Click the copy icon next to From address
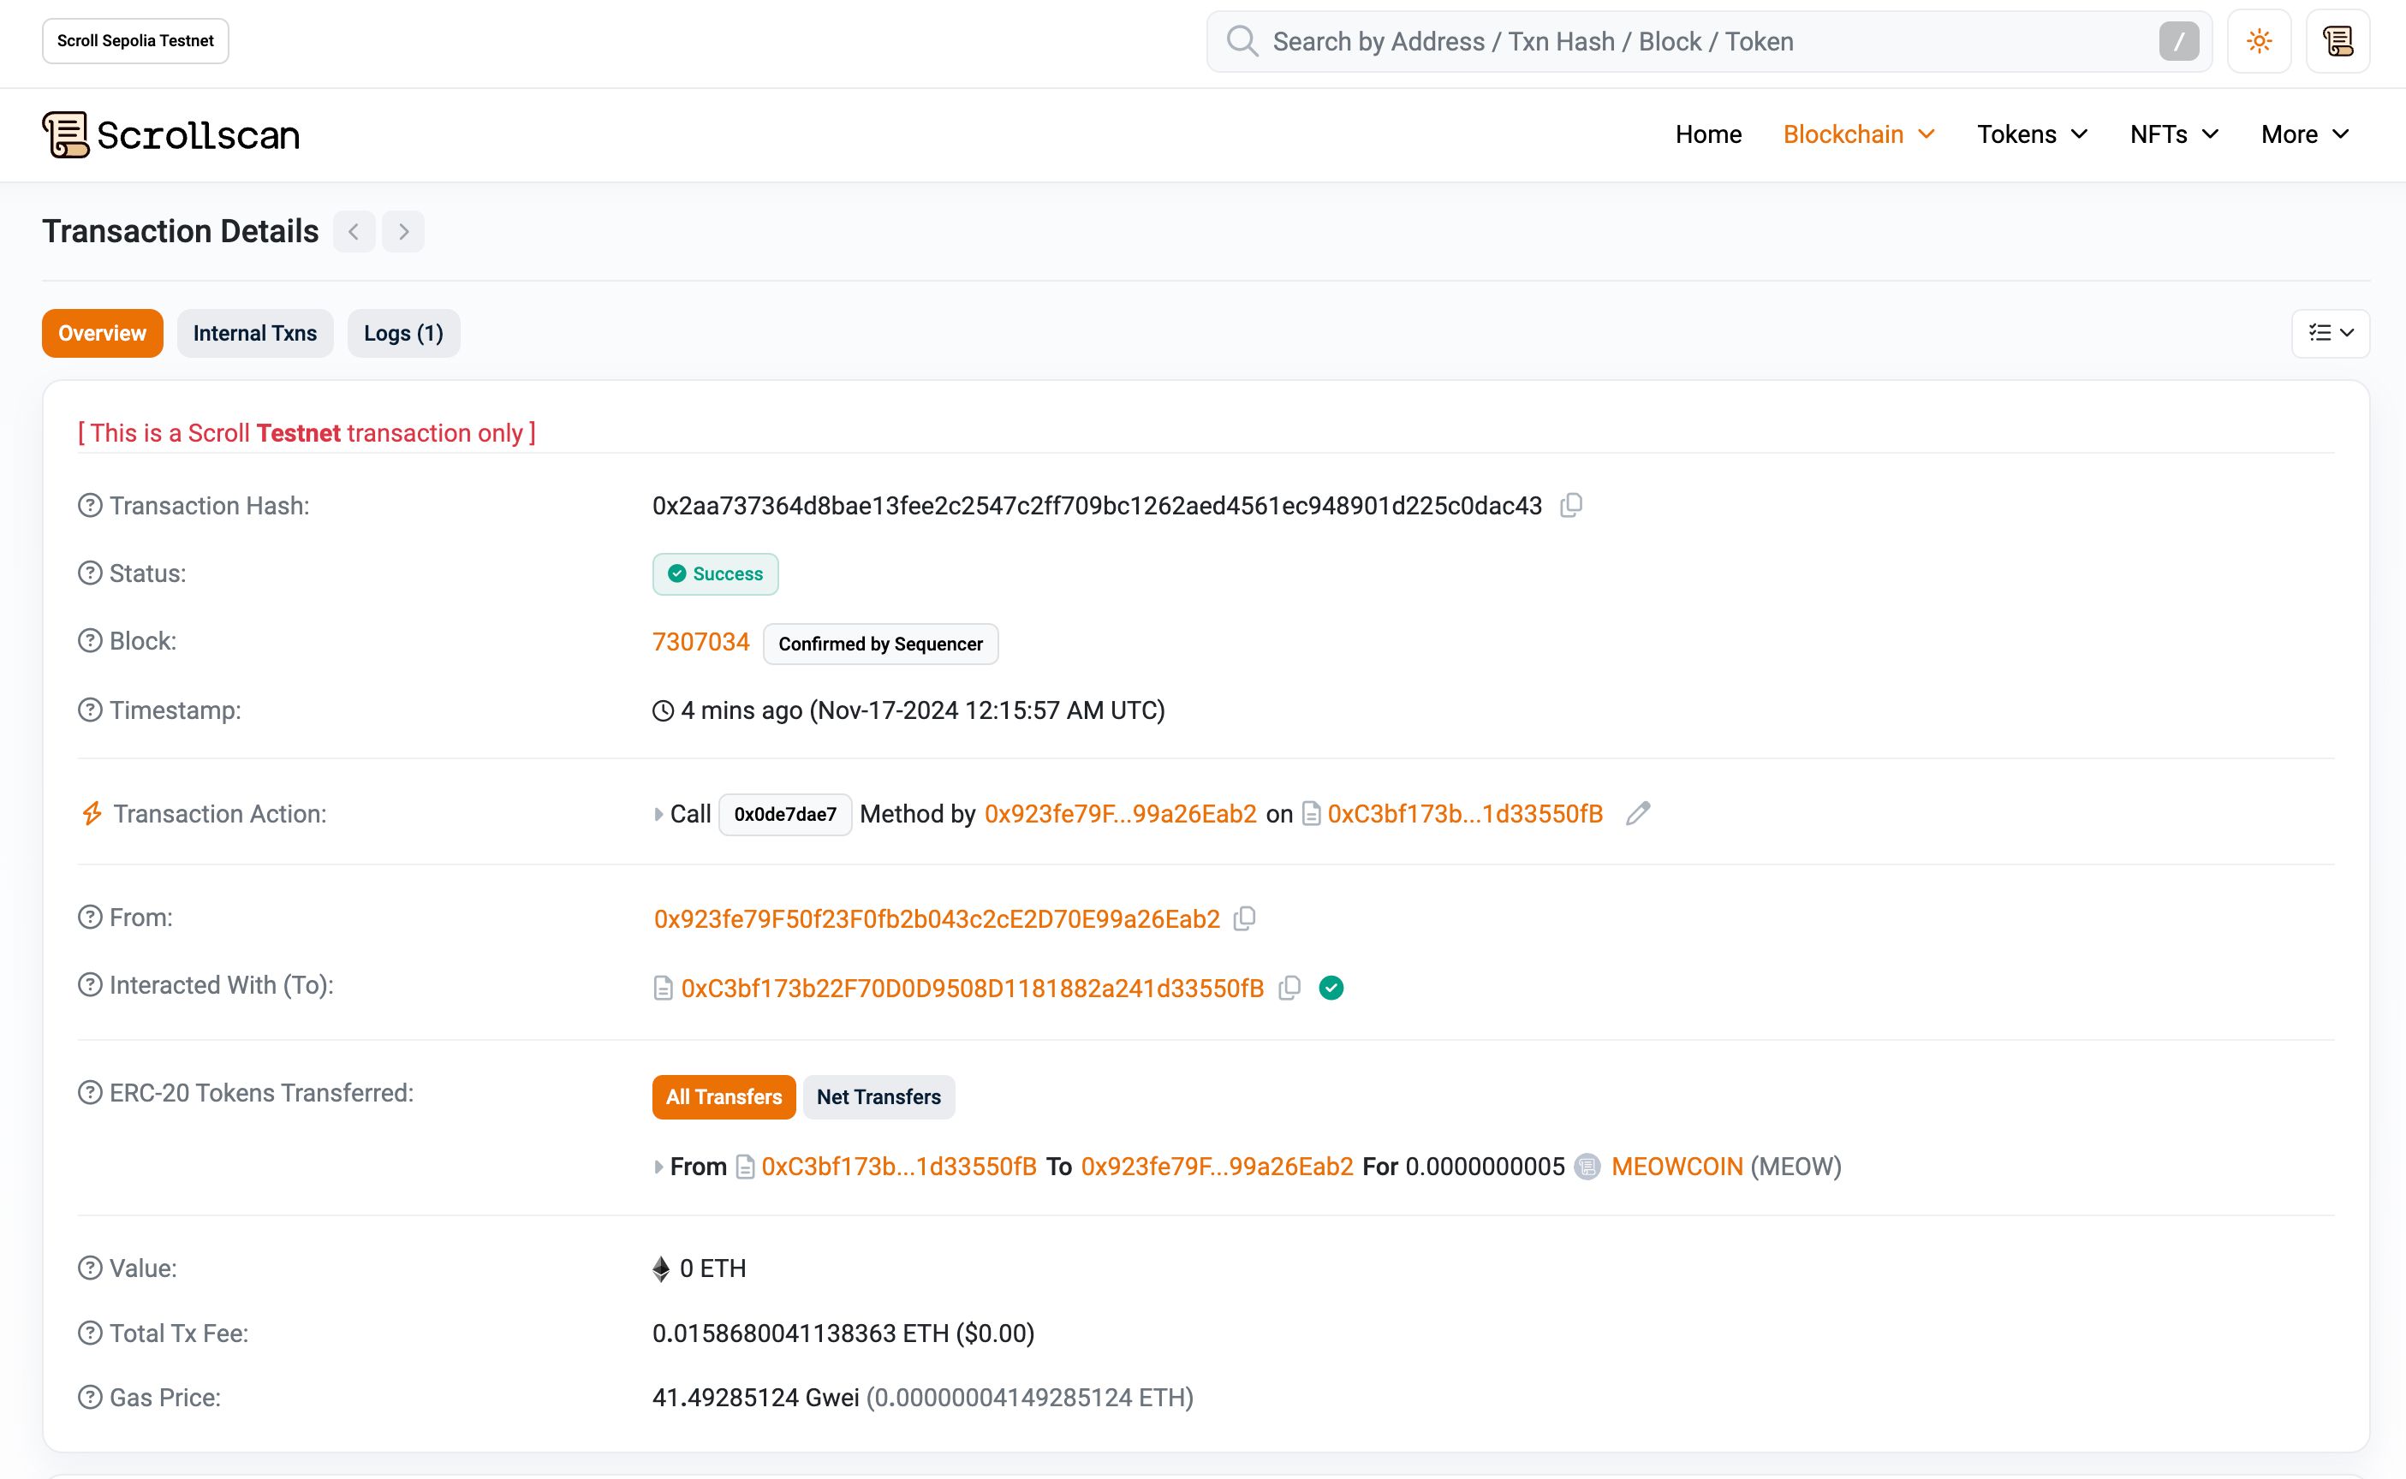This screenshot has height=1479, width=2406. [x=1248, y=919]
